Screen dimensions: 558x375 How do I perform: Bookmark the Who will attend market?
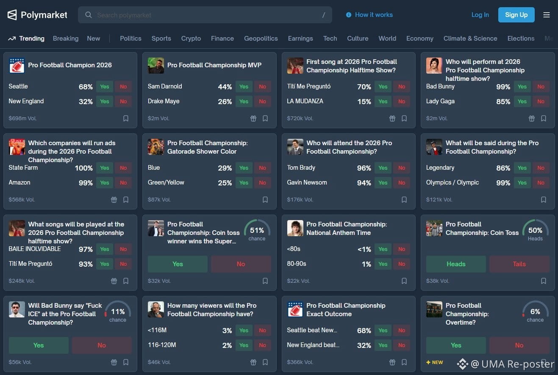404,200
